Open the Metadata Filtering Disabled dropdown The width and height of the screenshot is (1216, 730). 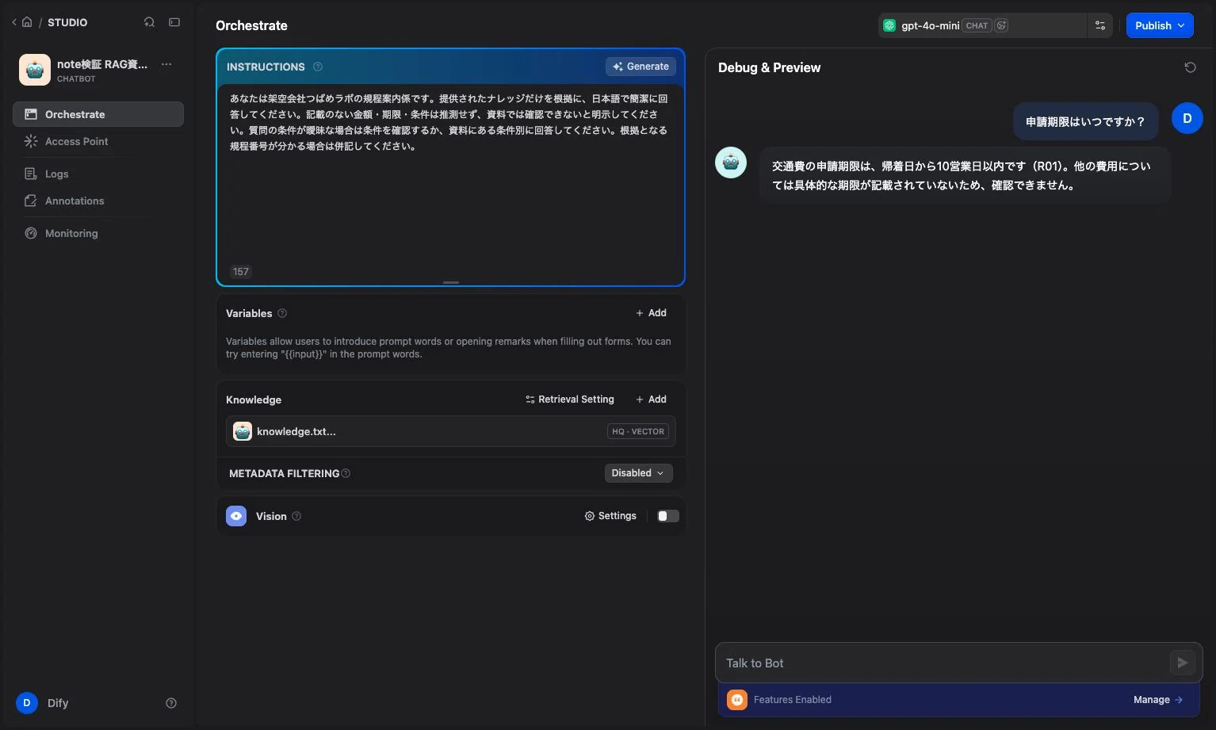pos(638,473)
